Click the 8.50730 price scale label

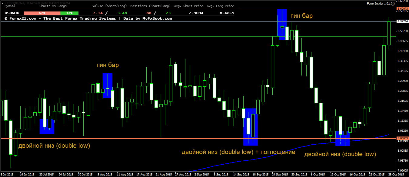pyautogui.click(x=402, y=31)
